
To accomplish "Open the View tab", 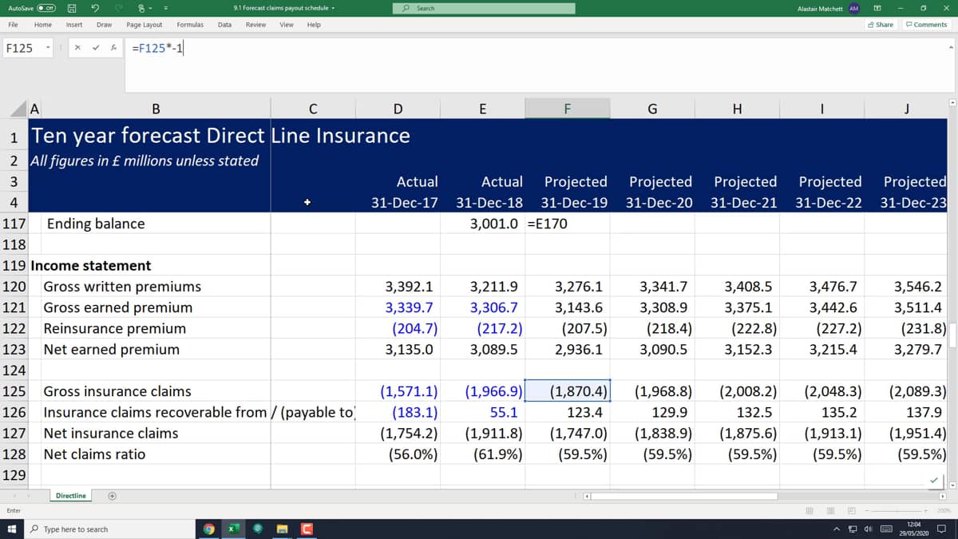I will (x=287, y=25).
